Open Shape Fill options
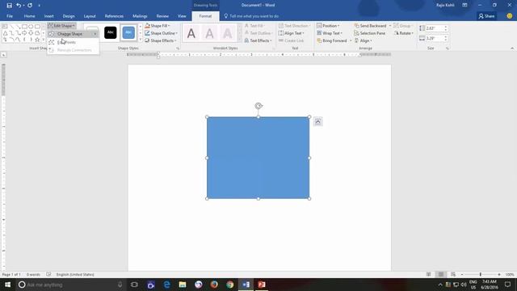 pos(158,26)
